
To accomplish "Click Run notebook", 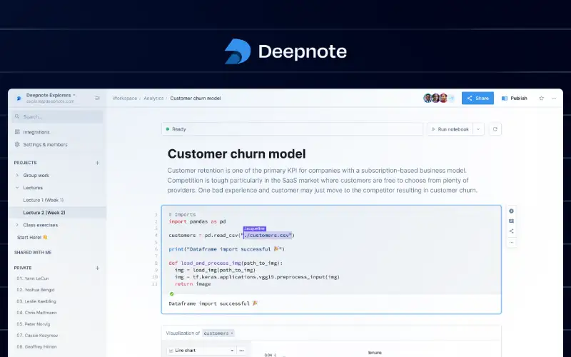I will 450,129.
